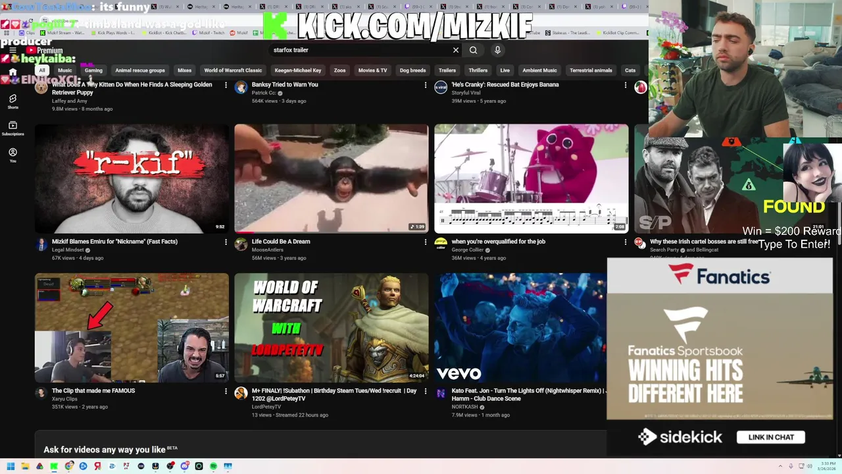The height and width of the screenshot is (474, 842).
Task: Open more options for Life Could Be A Dream
Action: pos(426,242)
